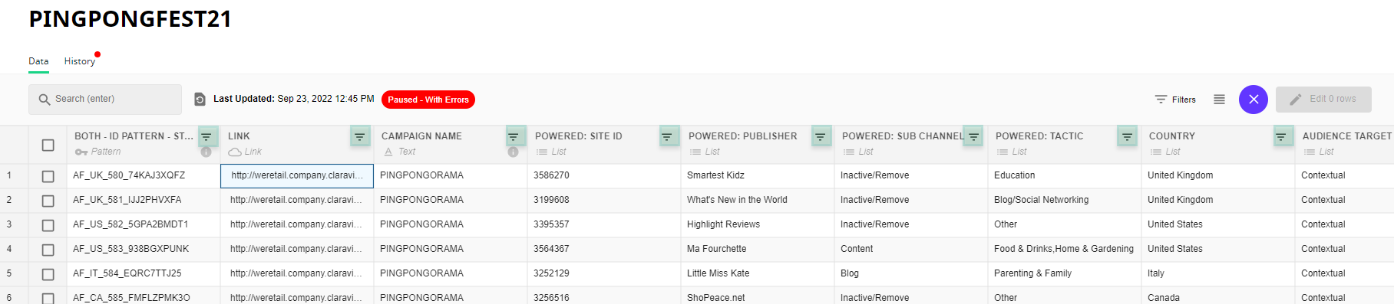Viewport: 1394px width, 304px height.
Task: Check the row AF_UK_581_IJJ2PHVXFA checkbox
Action: click(x=48, y=201)
